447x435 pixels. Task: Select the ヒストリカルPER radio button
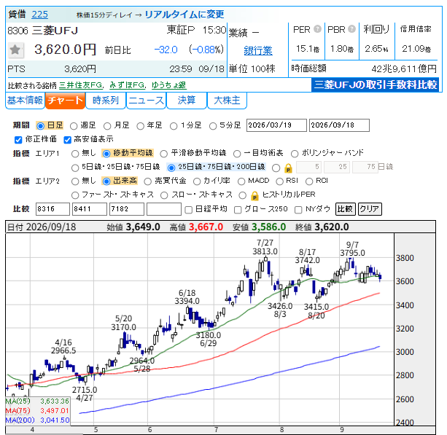pyautogui.click(x=243, y=195)
